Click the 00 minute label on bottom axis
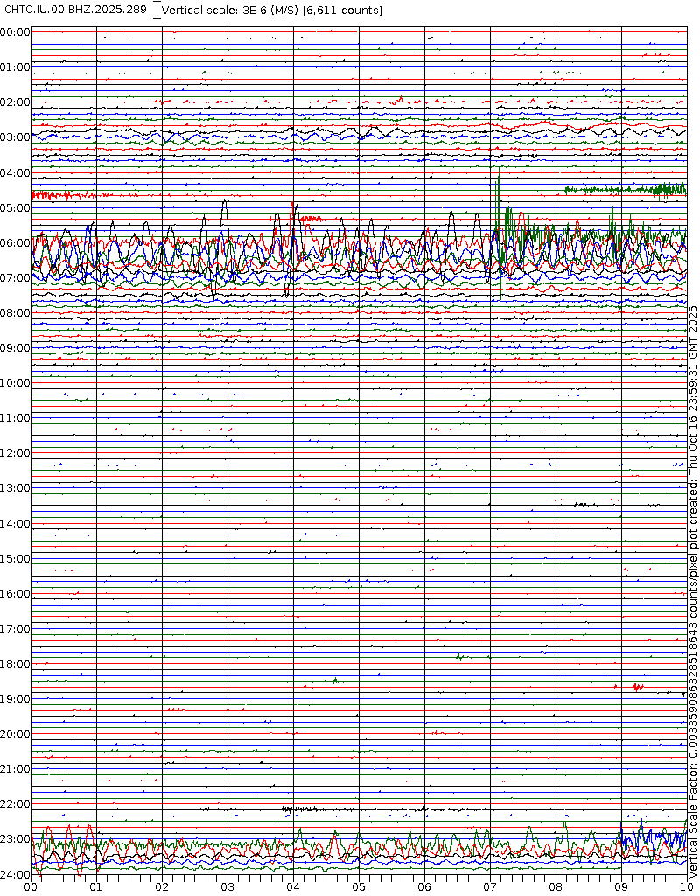 coord(31,886)
